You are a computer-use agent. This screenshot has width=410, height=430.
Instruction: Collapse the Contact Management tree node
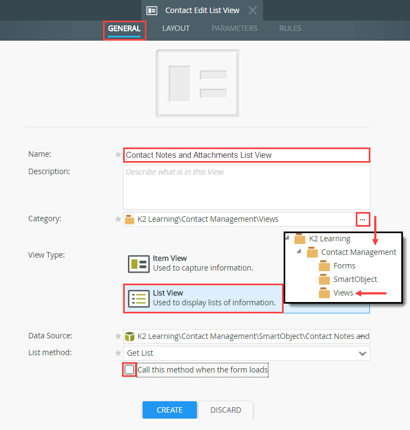click(x=299, y=251)
